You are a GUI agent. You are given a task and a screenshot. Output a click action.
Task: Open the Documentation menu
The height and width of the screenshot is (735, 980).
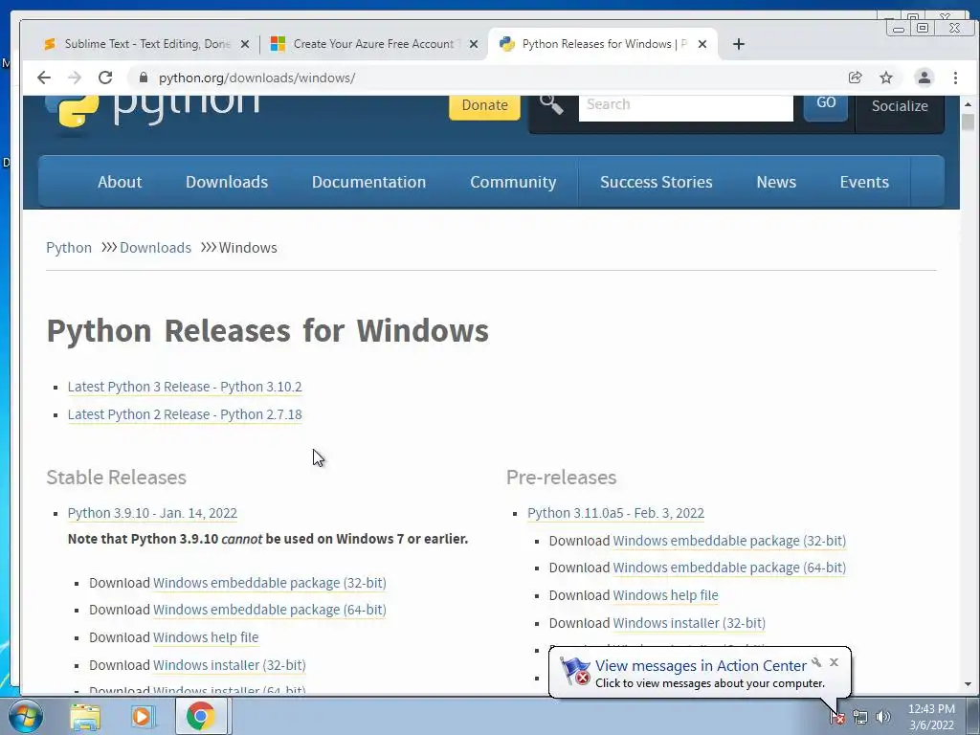coord(368,182)
